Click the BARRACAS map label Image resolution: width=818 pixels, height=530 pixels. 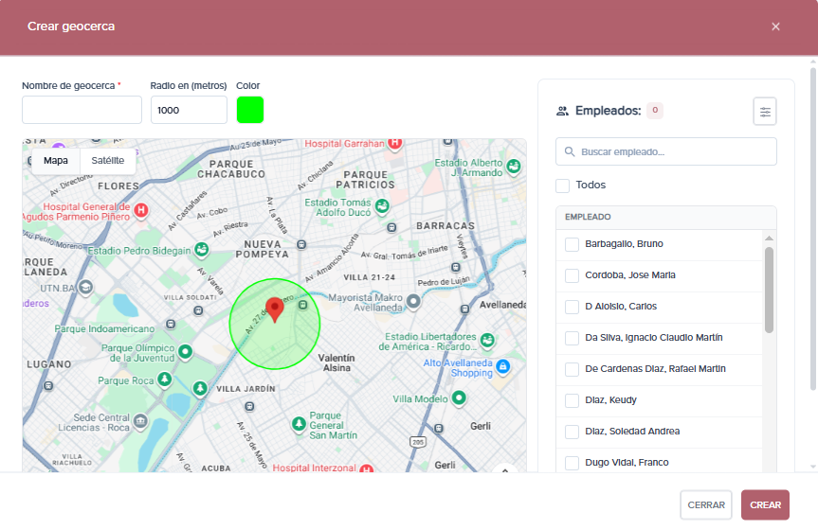point(445,225)
